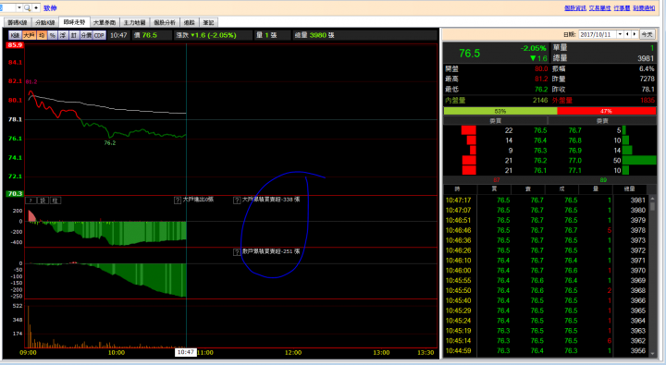
Task: Toggle the % percentage scale button
Action: [52, 35]
